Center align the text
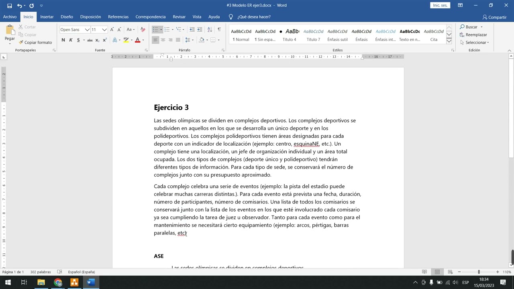This screenshot has height=289, width=514. click(163, 40)
